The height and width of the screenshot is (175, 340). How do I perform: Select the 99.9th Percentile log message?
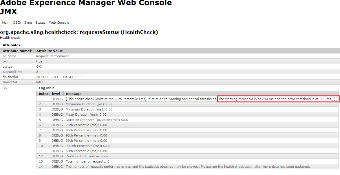coord(88,146)
